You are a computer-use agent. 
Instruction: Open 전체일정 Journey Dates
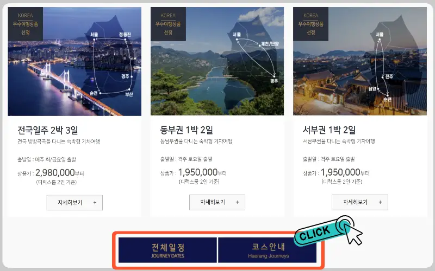click(167, 250)
